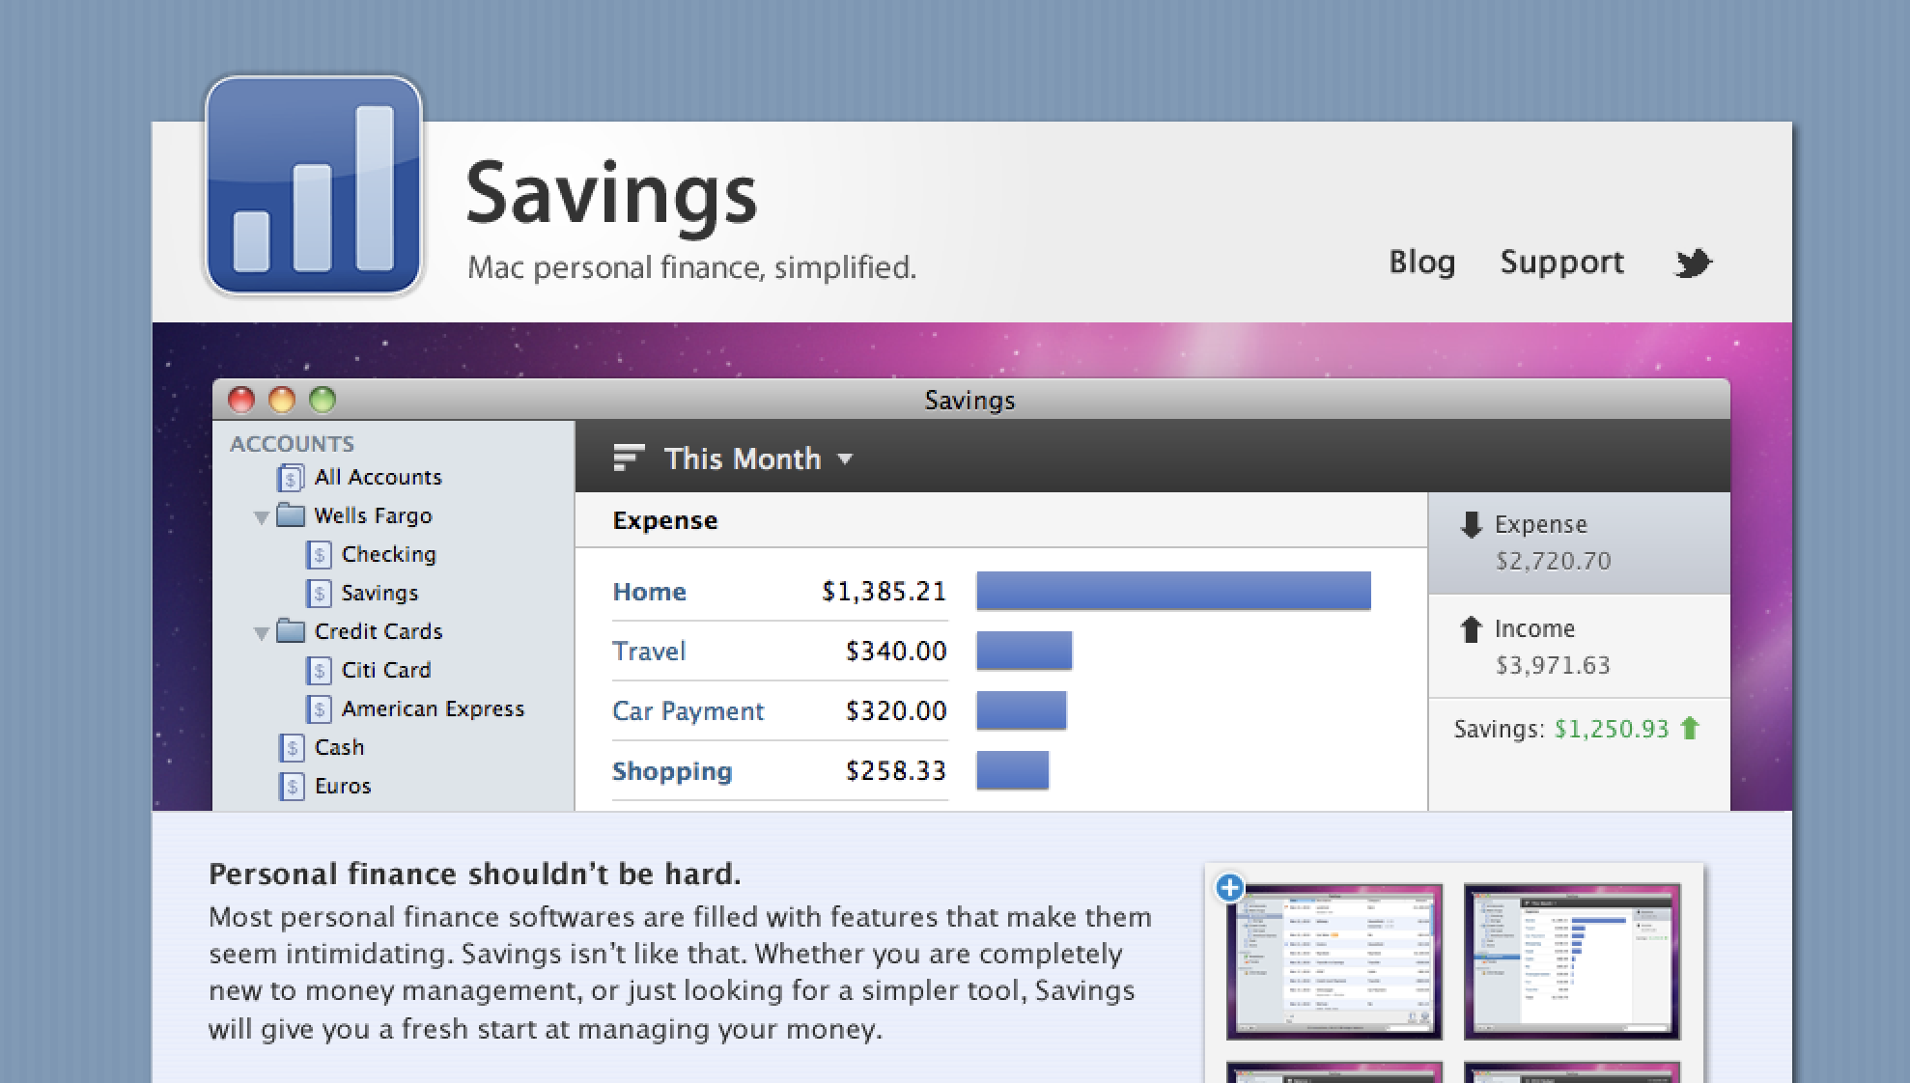Click the red close window button
The height and width of the screenshot is (1083, 1910).
click(x=240, y=400)
